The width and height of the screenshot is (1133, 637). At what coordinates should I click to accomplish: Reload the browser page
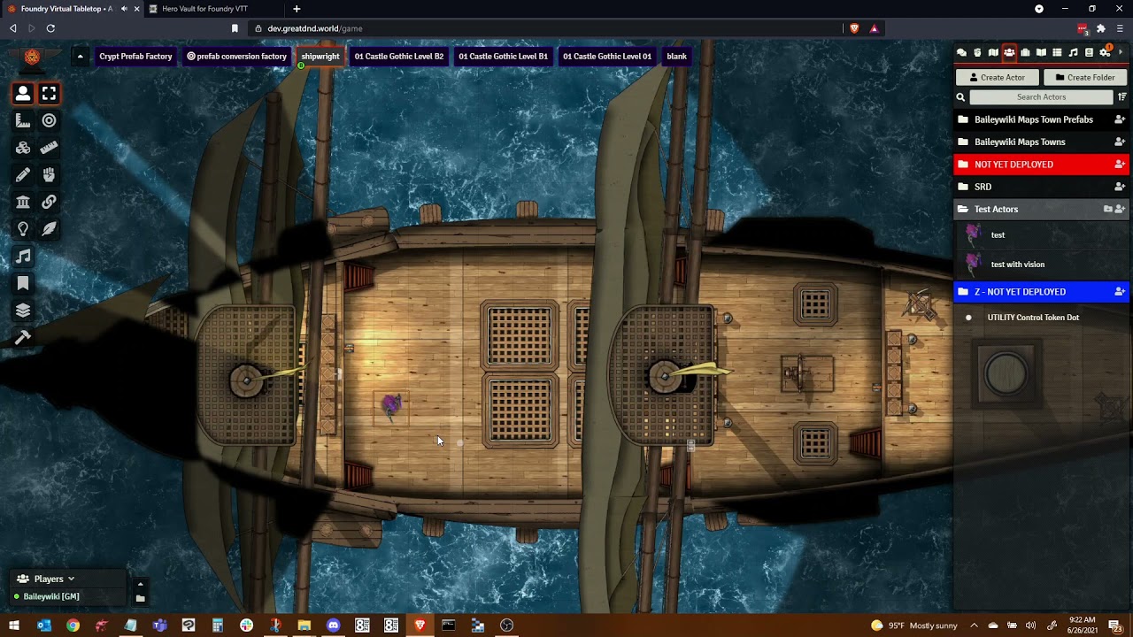50,28
